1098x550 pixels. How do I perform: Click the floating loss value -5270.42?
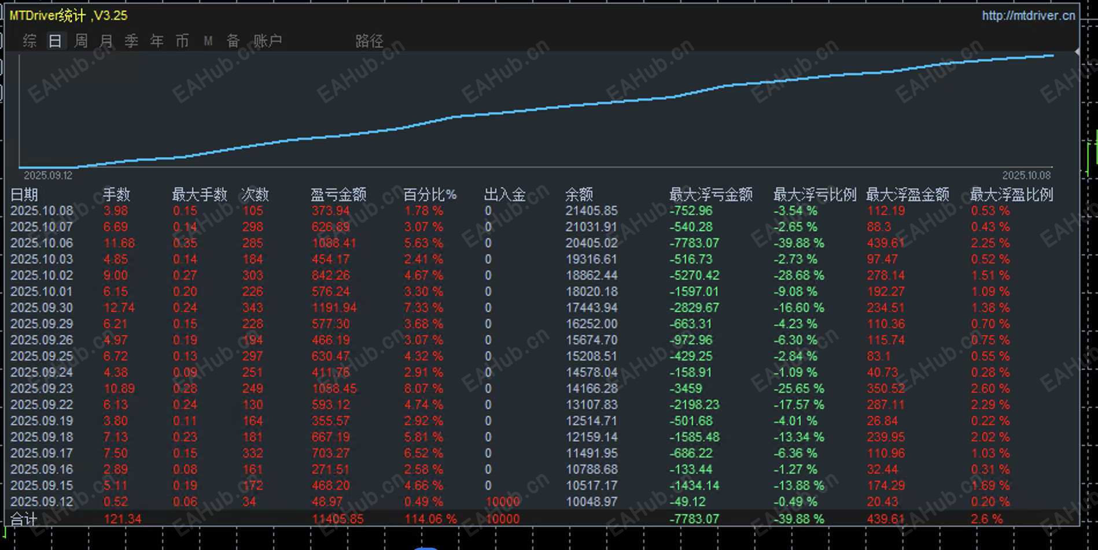(x=695, y=276)
